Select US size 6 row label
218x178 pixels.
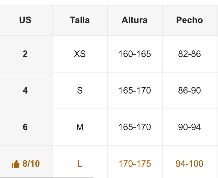[25, 127]
